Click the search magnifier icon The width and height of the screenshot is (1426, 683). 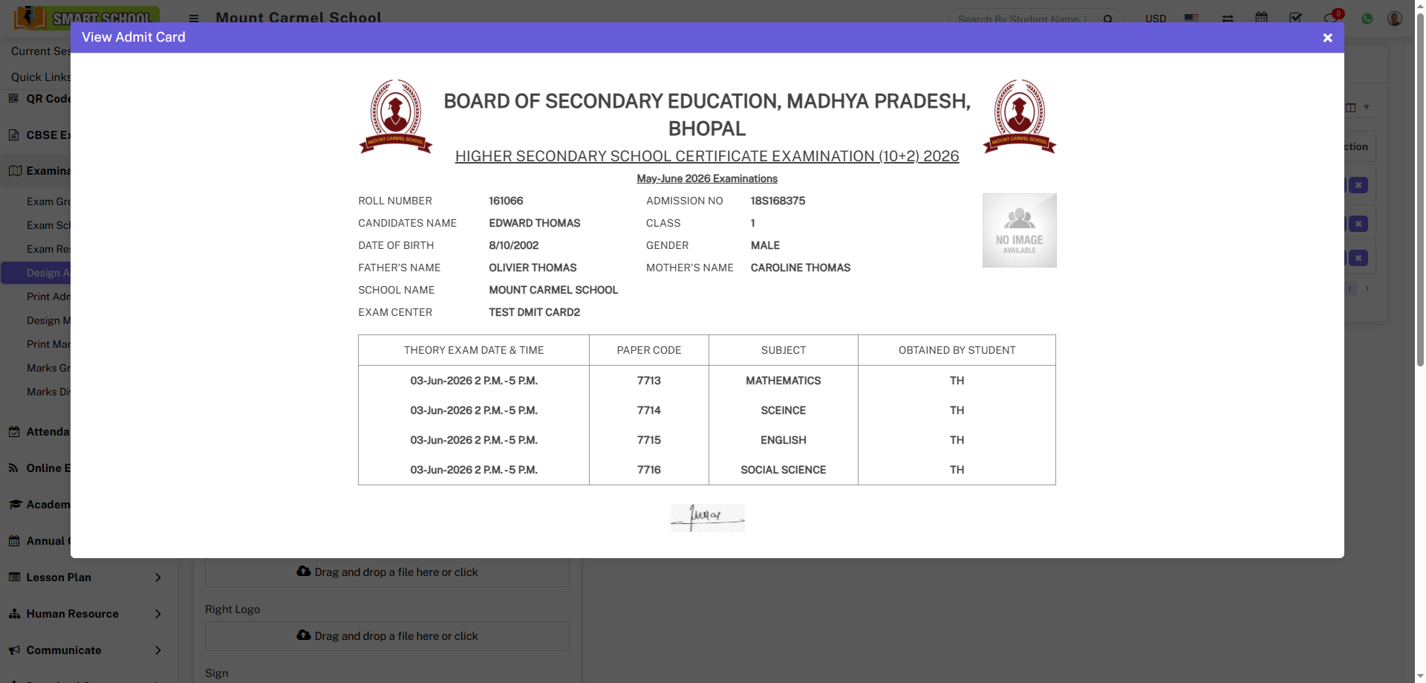1108,19
